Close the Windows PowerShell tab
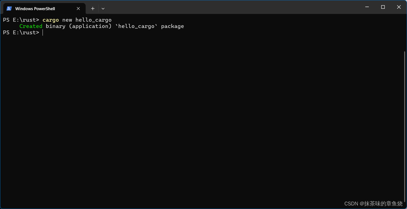The width and height of the screenshot is (407, 209). tap(78, 9)
